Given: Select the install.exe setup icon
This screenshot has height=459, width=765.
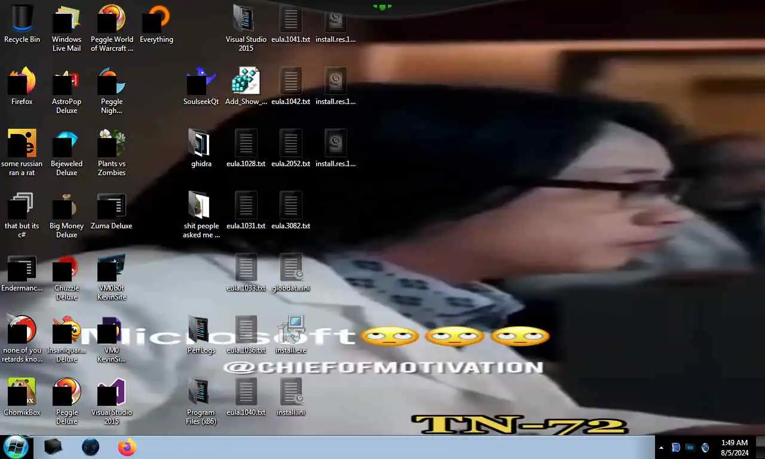Looking at the screenshot, I should (290, 335).
